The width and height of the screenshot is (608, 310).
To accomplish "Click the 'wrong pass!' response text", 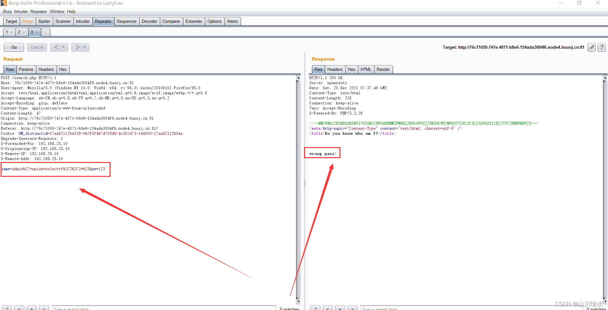I will (x=323, y=154).
